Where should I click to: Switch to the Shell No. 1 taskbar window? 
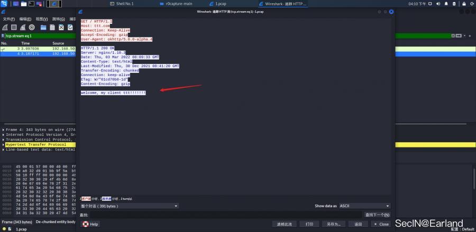pyautogui.click(x=124, y=4)
